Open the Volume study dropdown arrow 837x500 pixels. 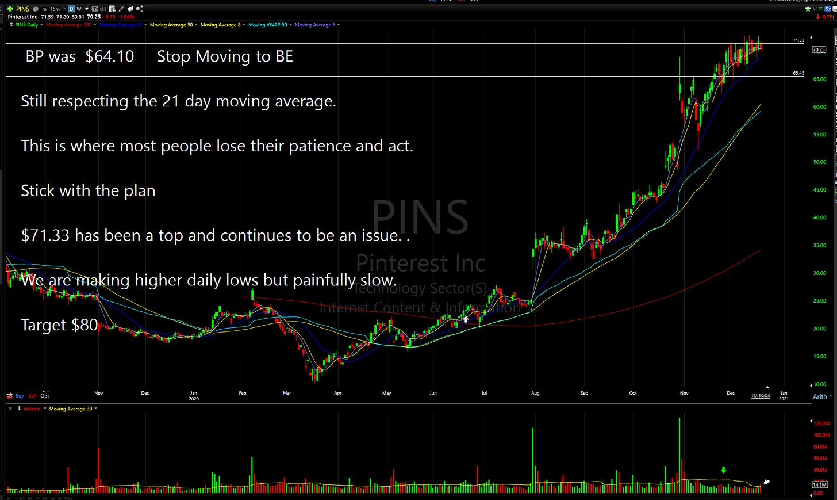click(x=45, y=409)
